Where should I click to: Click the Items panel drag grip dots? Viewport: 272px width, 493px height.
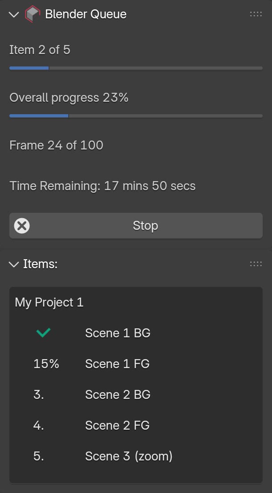pos(256,264)
